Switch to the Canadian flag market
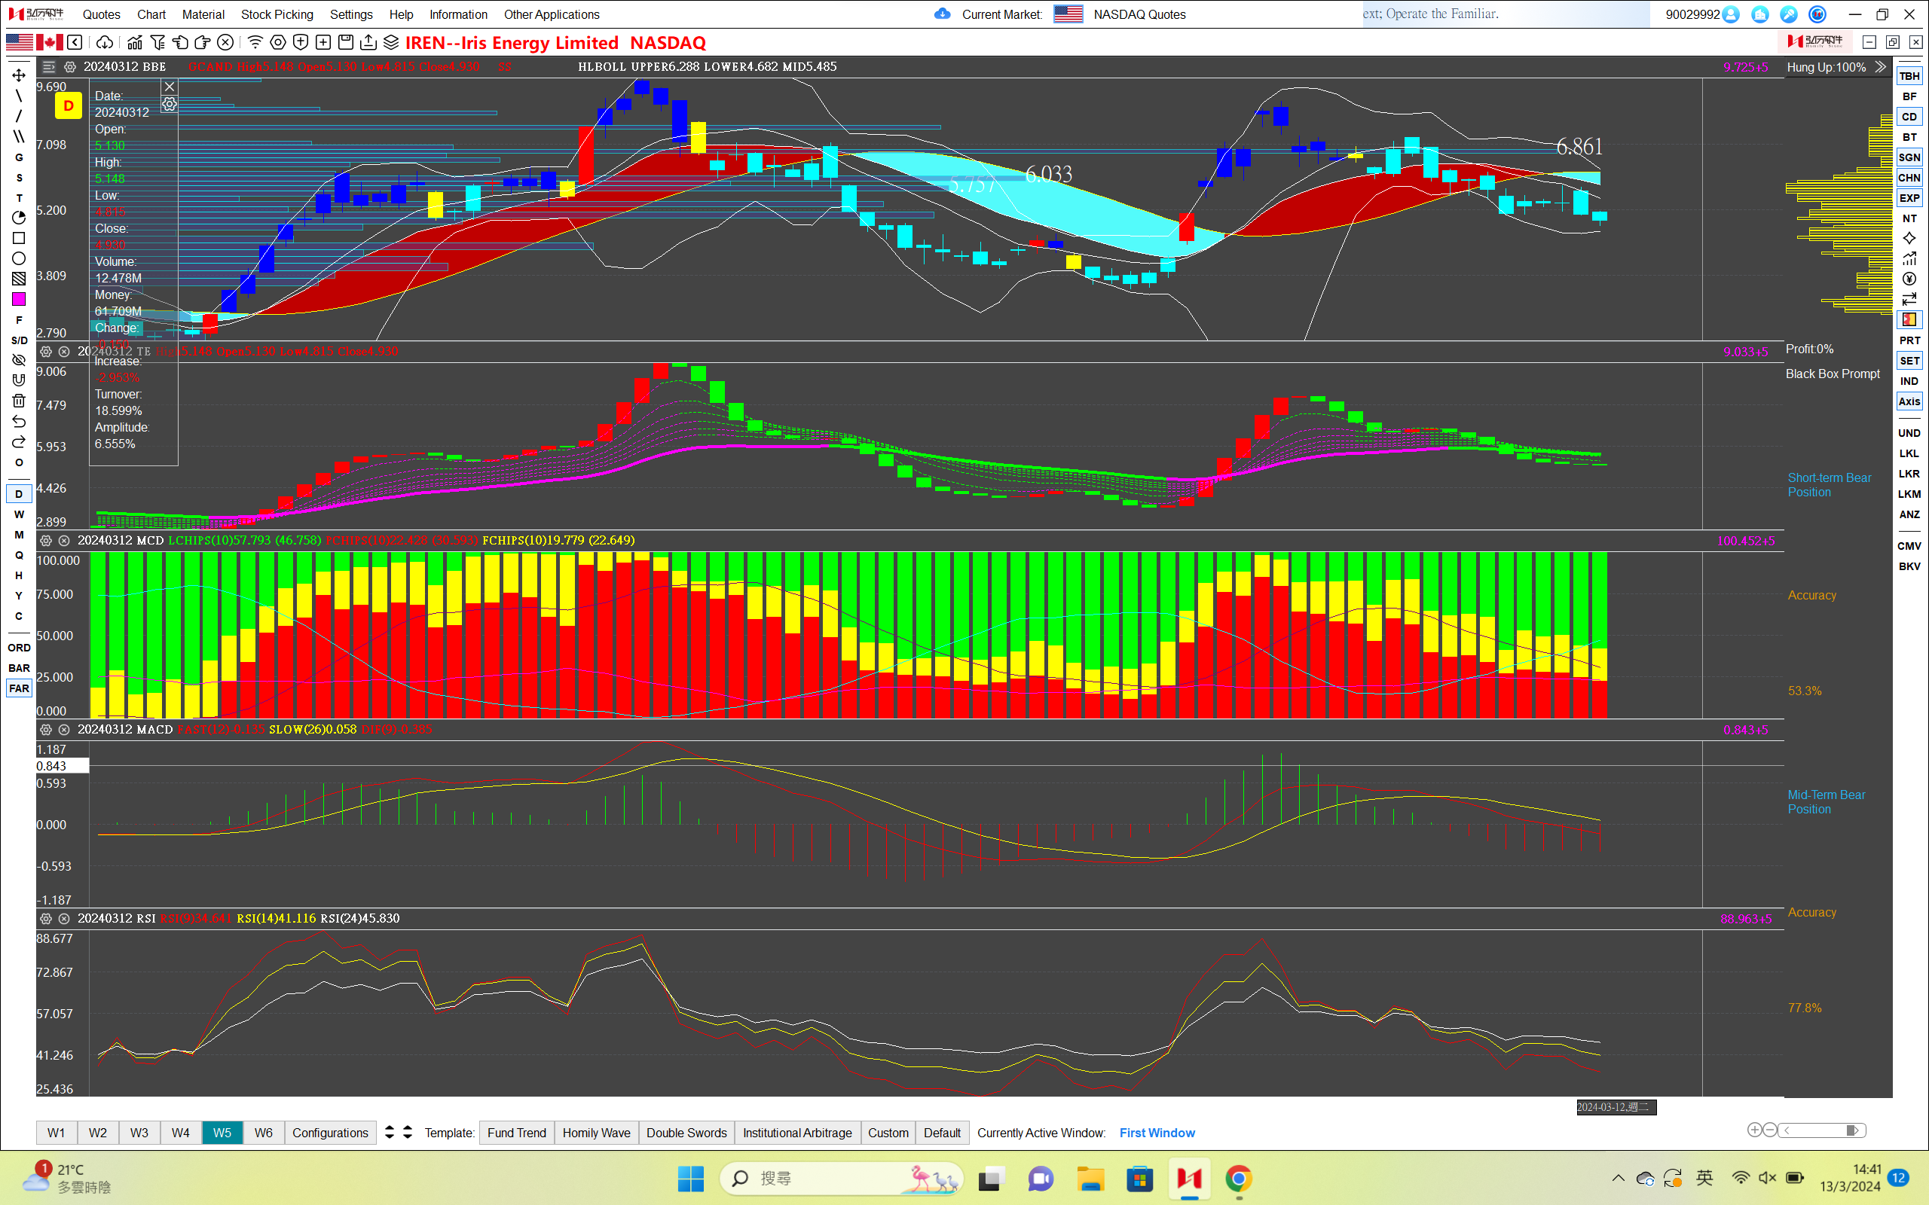 [x=49, y=42]
